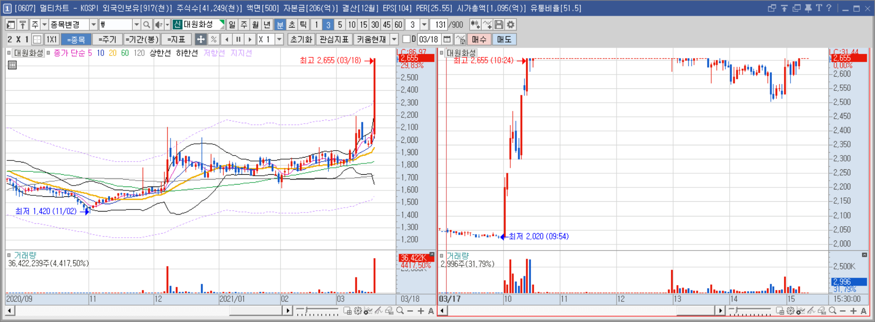Click the pin window icon in title bar
The image size is (875, 322).
tap(808, 8)
